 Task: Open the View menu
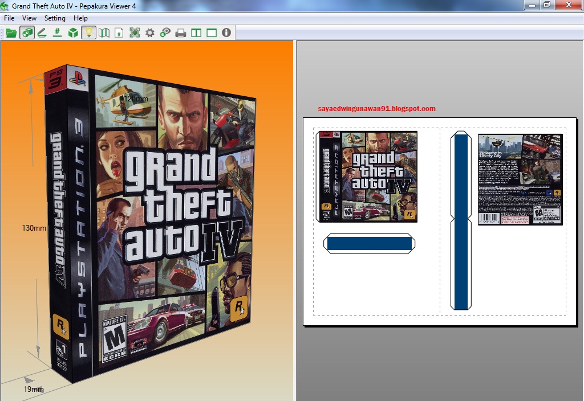point(29,18)
